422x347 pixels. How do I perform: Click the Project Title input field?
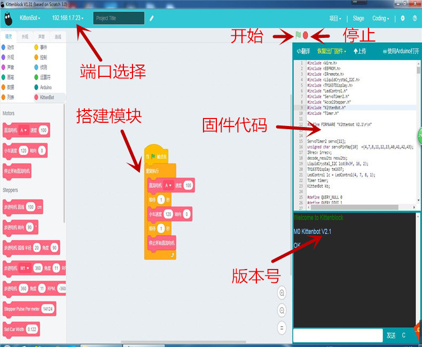click(119, 18)
